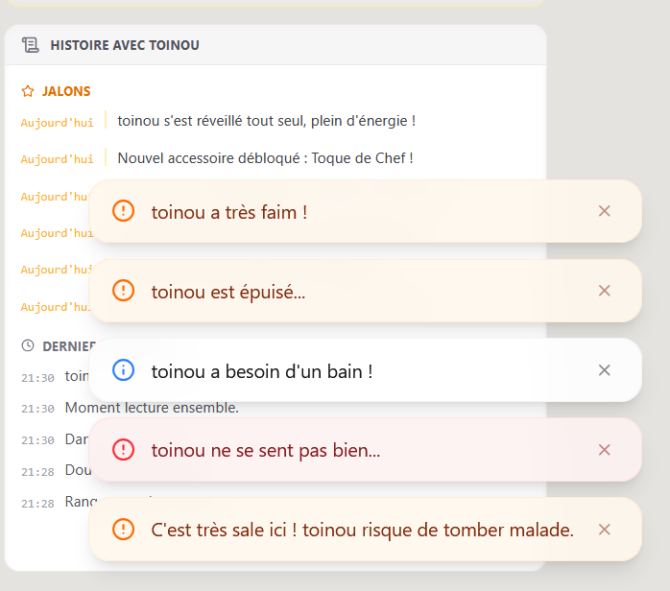Image resolution: width=670 pixels, height=591 pixels.
Task: Click the clock icon in the recent section
Action: 28,345
